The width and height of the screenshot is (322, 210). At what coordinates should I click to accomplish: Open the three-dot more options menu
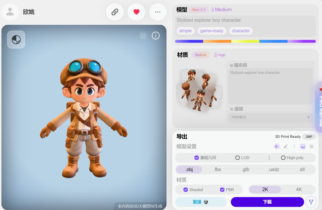(158, 12)
